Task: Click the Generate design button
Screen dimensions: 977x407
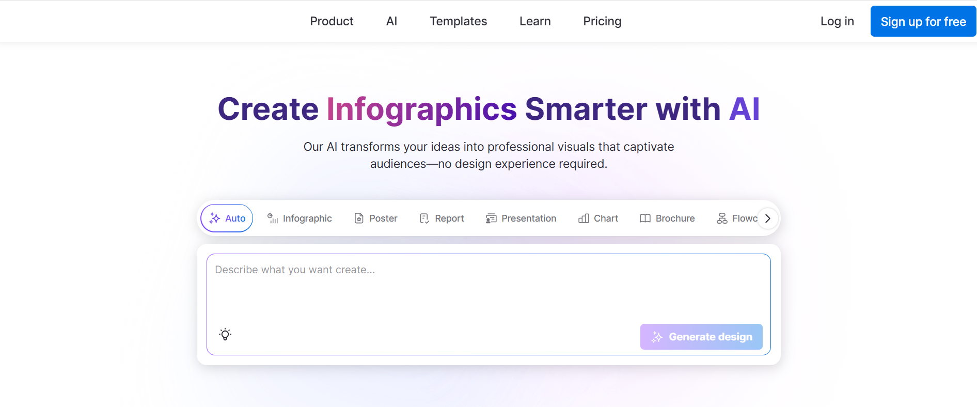Action: coord(701,337)
